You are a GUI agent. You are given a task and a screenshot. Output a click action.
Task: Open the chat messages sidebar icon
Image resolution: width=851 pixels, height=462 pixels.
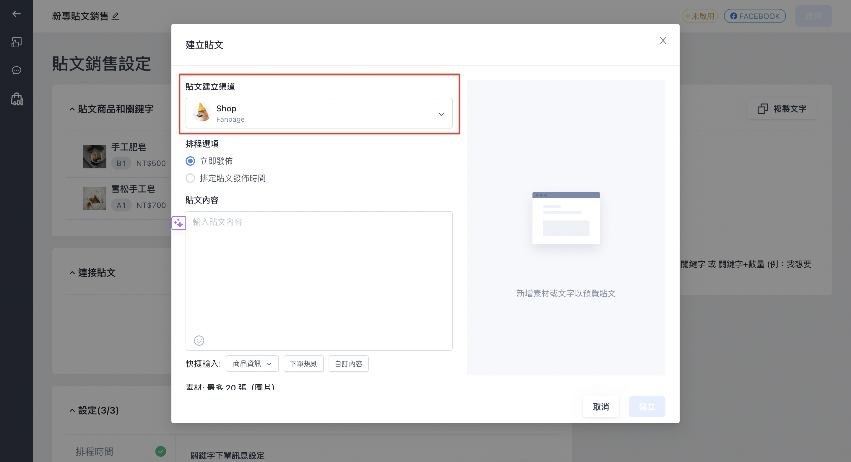pos(17,70)
